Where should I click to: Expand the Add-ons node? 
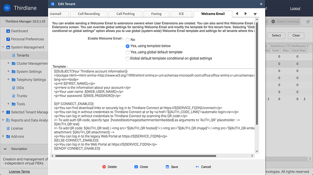[3, 136]
